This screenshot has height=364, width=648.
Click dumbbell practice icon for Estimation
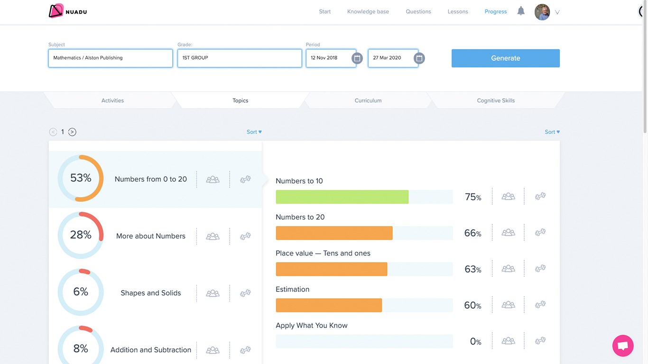(540, 304)
